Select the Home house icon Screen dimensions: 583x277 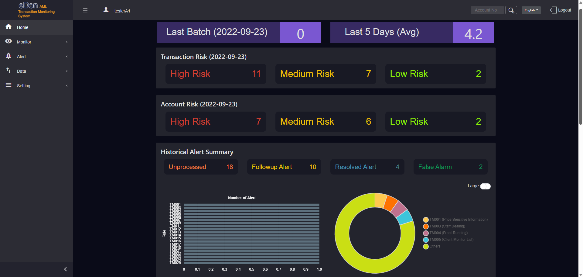[9, 27]
